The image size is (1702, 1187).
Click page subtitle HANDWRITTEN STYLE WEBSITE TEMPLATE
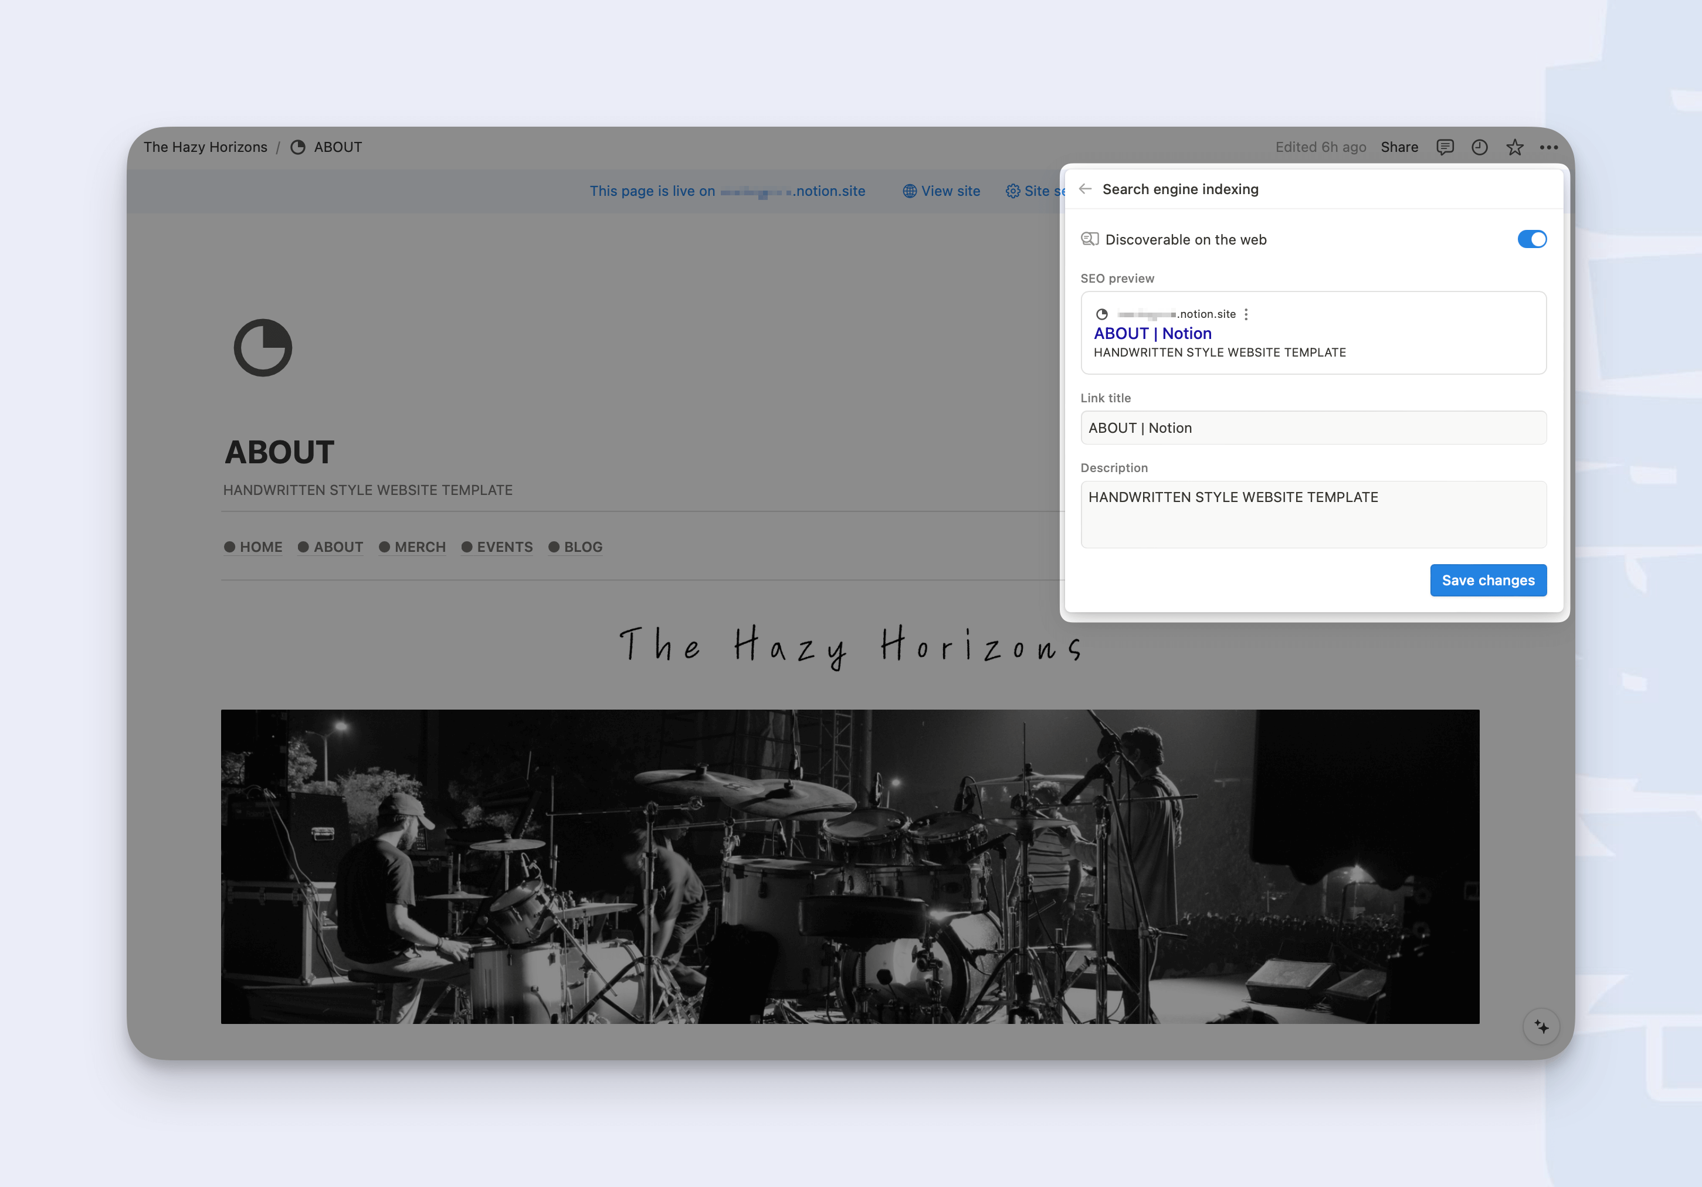point(368,490)
